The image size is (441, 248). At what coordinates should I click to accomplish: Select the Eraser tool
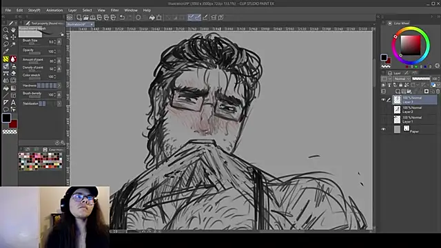13,74
